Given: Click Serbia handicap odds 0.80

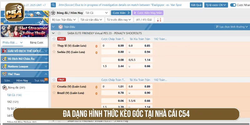Looking at the screenshot, I should (113, 52).
